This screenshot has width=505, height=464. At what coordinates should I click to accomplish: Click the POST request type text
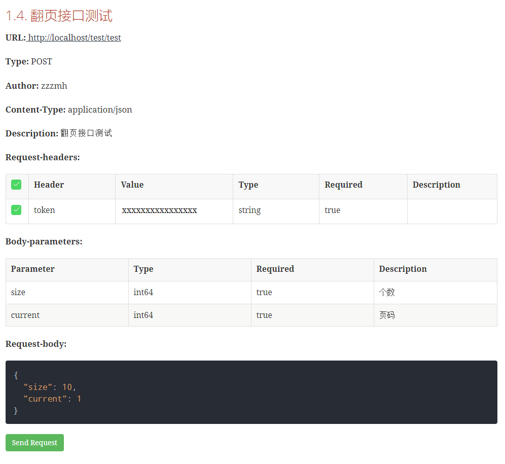pyautogui.click(x=42, y=62)
